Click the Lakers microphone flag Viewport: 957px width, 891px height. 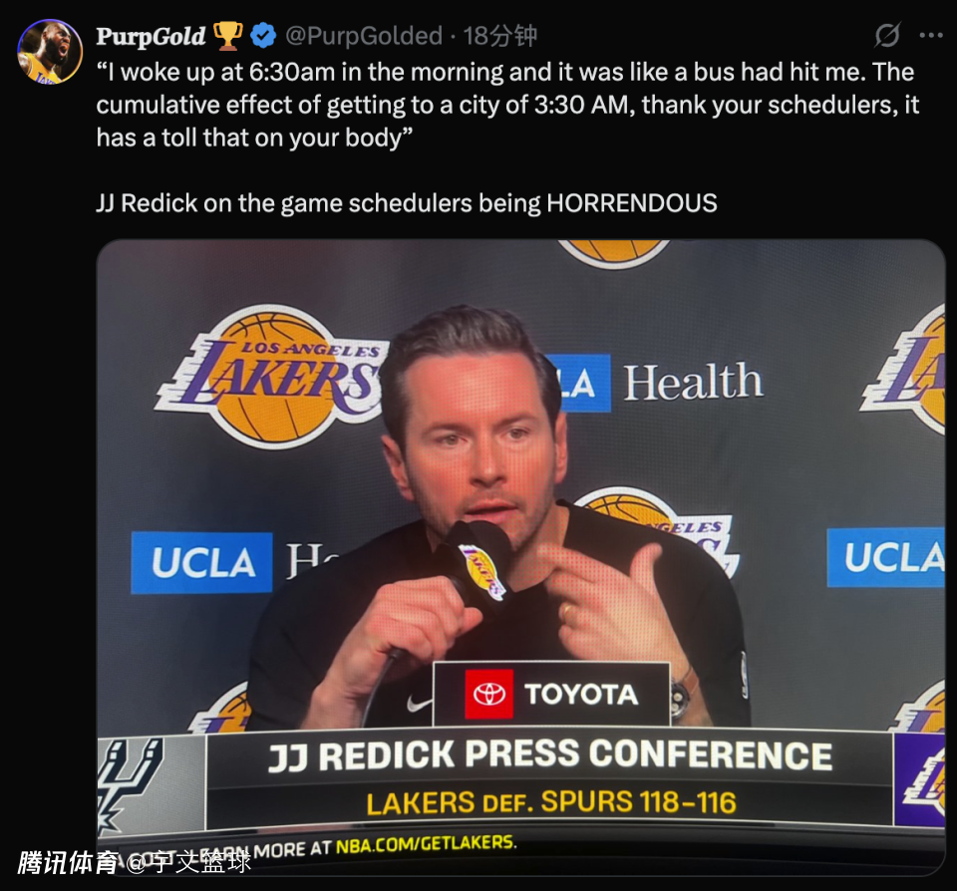pyautogui.click(x=482, y=571)
